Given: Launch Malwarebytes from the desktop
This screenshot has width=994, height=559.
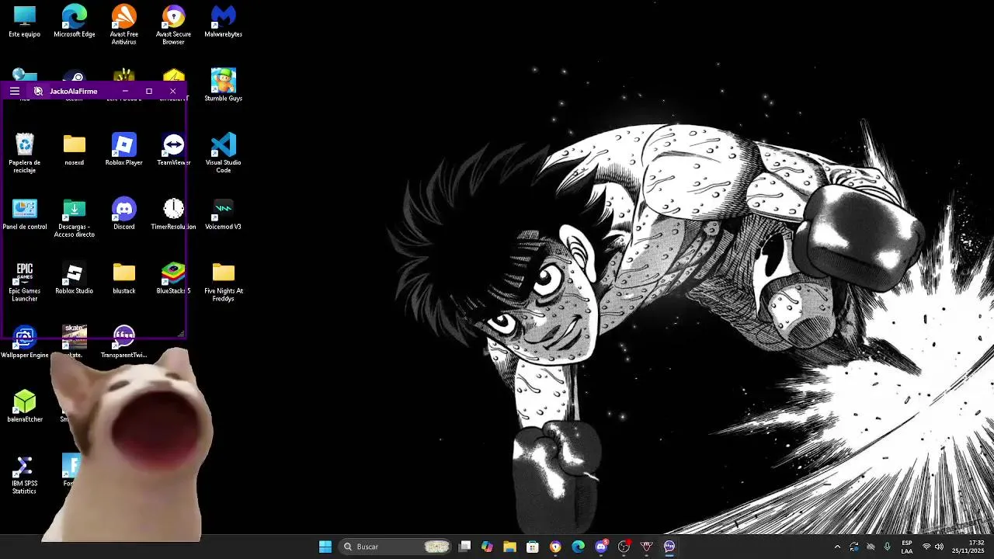Looking at the screenshot, I should pos(224,22).
